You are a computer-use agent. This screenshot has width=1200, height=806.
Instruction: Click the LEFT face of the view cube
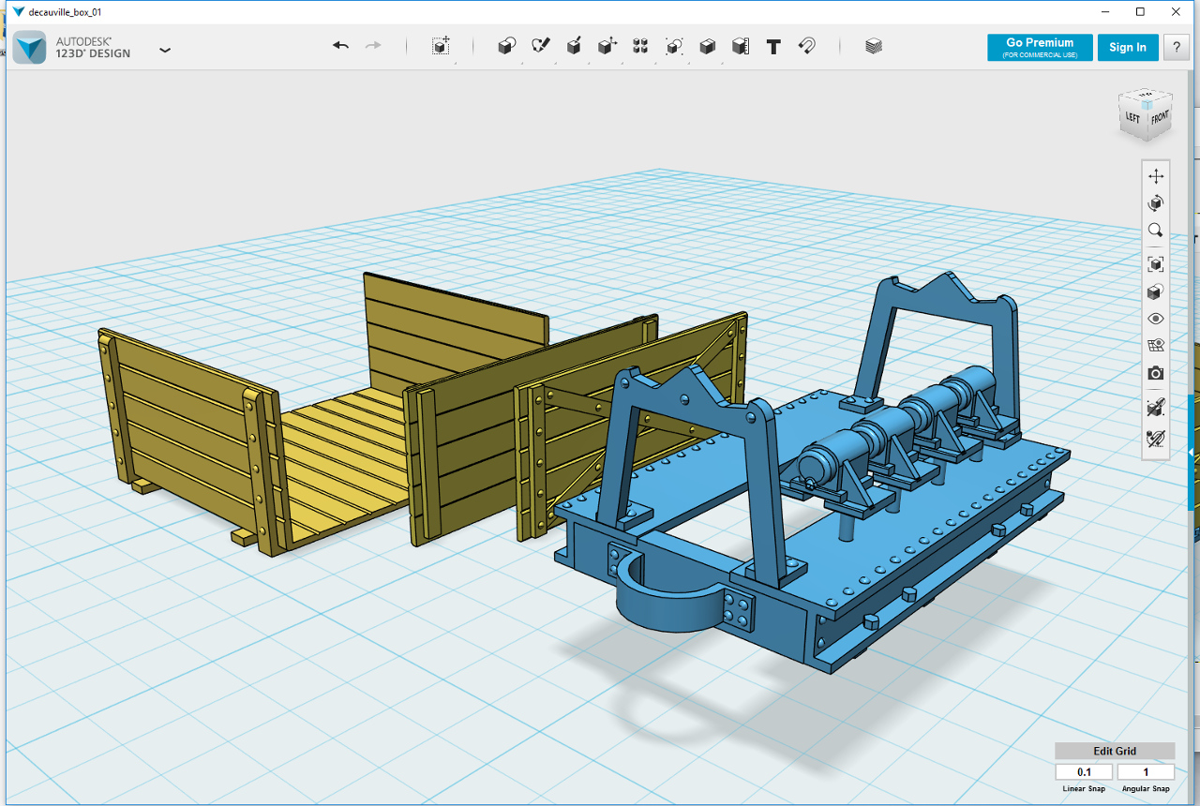[x=1132, y=119]
